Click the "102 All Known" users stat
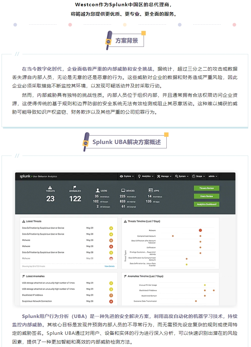The height and width of the screenshot is (347, 251). pyautogui.click(x=101, y=201)
